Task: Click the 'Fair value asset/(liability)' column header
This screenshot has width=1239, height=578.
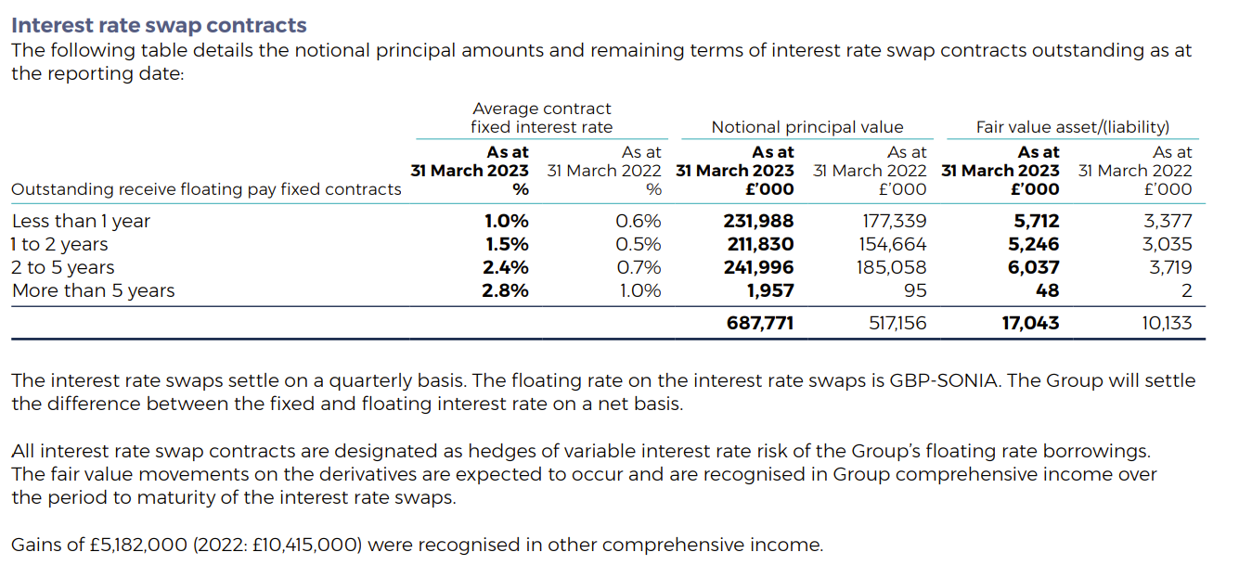Action: 1072,127
